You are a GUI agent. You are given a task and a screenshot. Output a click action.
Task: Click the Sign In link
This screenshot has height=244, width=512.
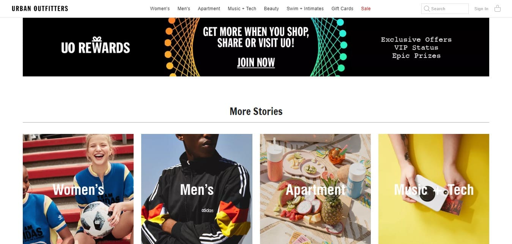pos(481,9)
